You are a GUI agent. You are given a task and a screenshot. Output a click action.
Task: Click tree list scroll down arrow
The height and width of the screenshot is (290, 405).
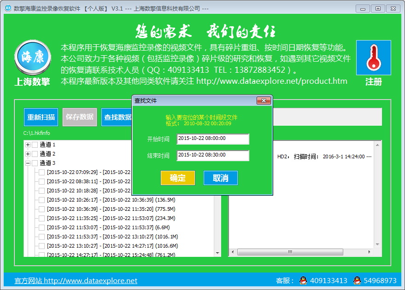(217, 253)
